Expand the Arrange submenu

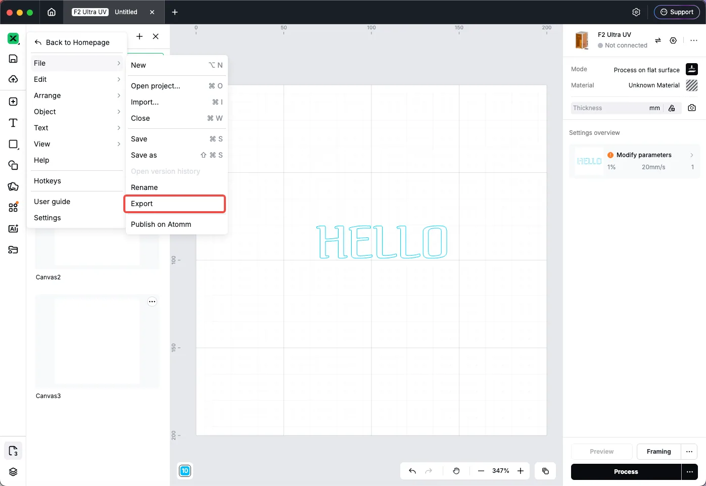(77, 95)
